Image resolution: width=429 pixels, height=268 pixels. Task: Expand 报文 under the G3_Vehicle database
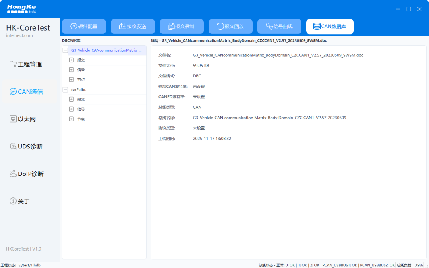point(71,60)
